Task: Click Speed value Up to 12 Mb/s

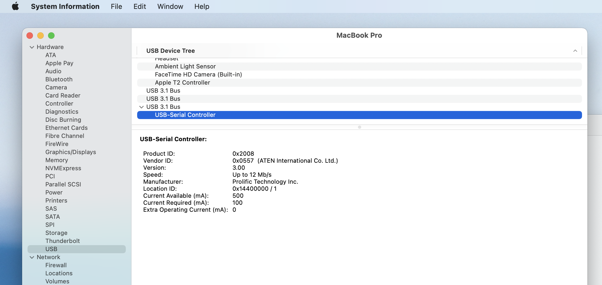Action: coord(252,175)
